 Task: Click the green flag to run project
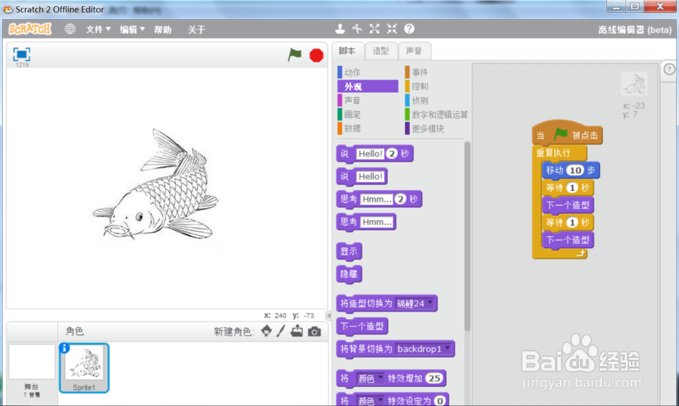(294, 55)
